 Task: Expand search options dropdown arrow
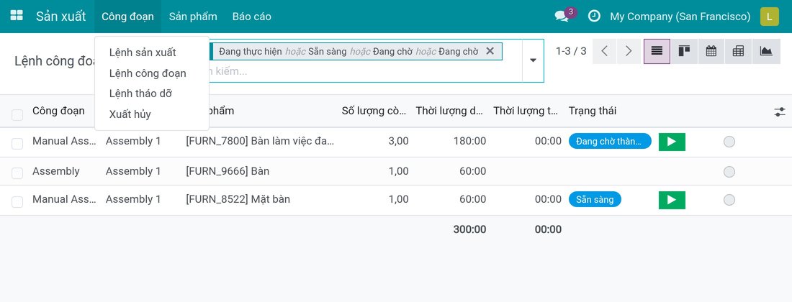tap(533, 60)
